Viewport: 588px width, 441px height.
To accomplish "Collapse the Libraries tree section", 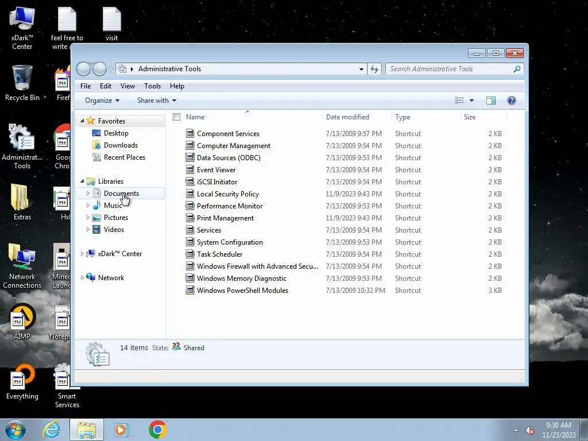I will [x=82, y=181].
